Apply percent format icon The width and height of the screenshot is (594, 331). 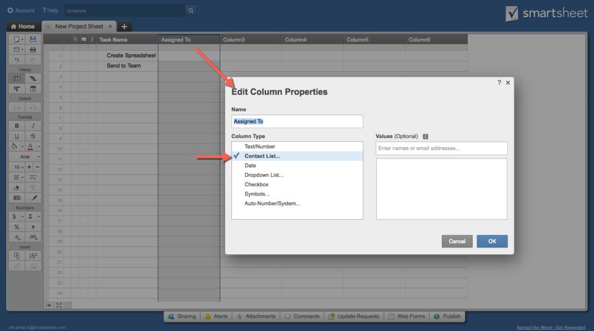click(x=17, y=227)
